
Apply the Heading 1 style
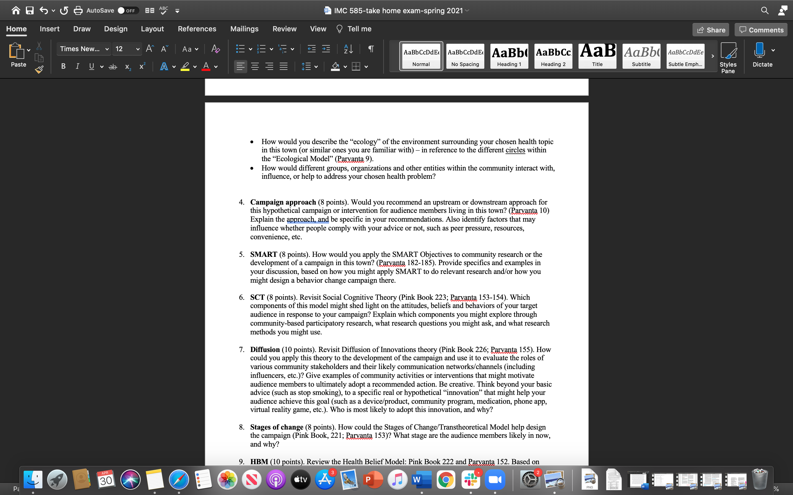point(509,56)
